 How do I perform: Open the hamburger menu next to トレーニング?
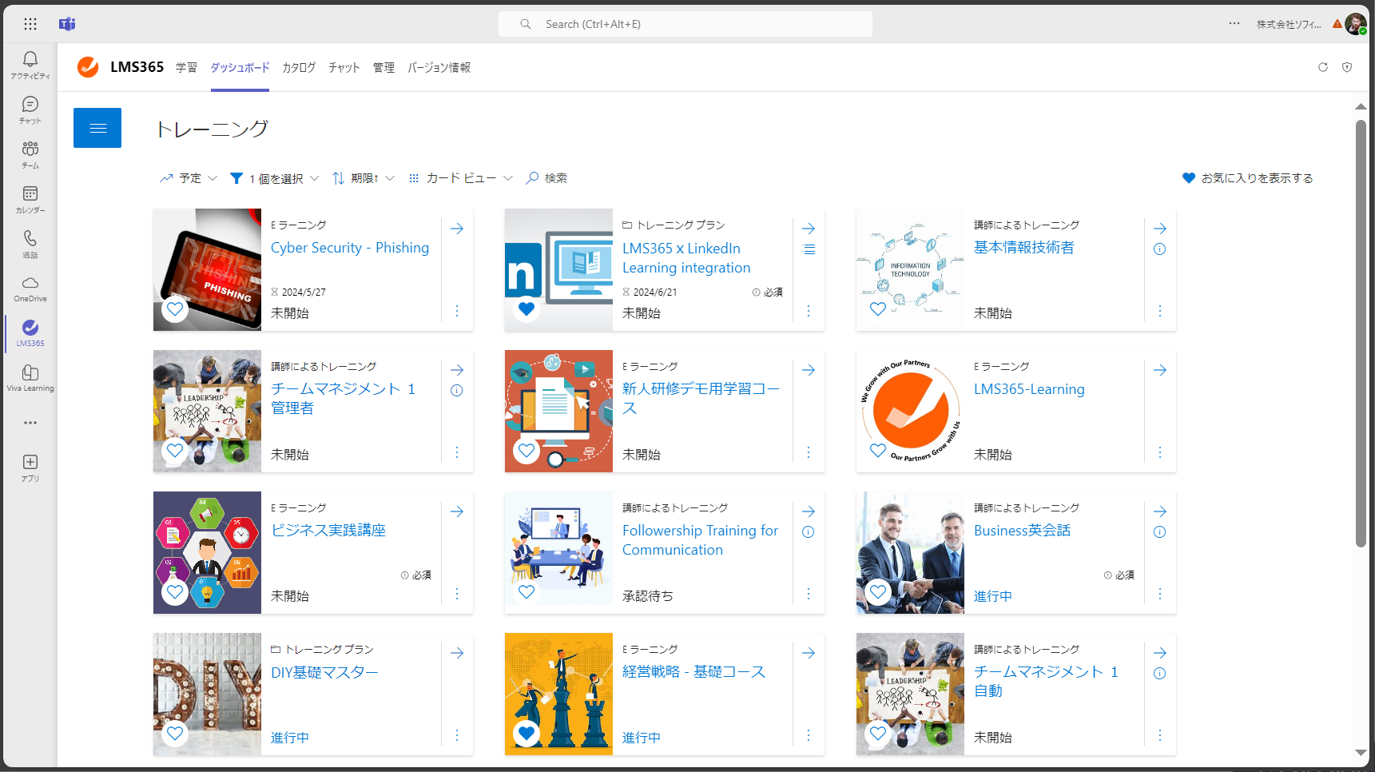coord(97,127)
